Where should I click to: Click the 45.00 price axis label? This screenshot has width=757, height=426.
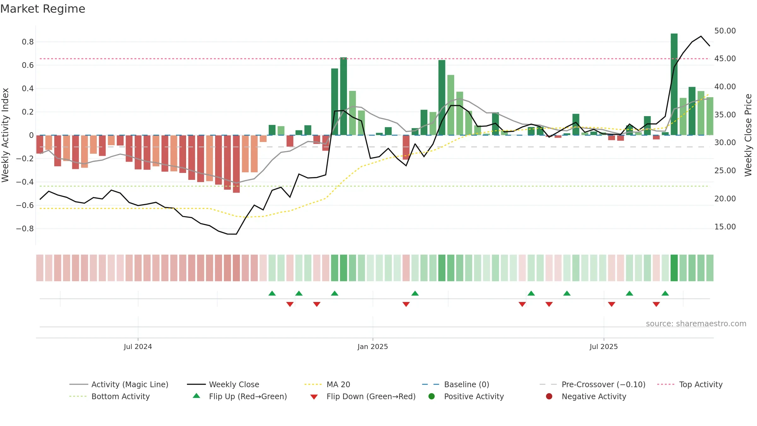pyautogui.click(x=725, y=58)
